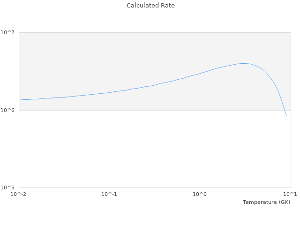Screen dimensions: 300x225
Task: Click the white plot area below 10^6
Action: click(x=141, y=150)
